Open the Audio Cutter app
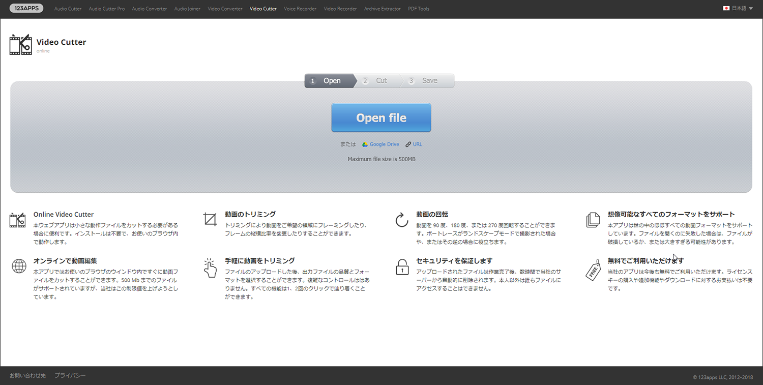Image resolution: width=763 pixels, height=385 pixels. [68, 9]
